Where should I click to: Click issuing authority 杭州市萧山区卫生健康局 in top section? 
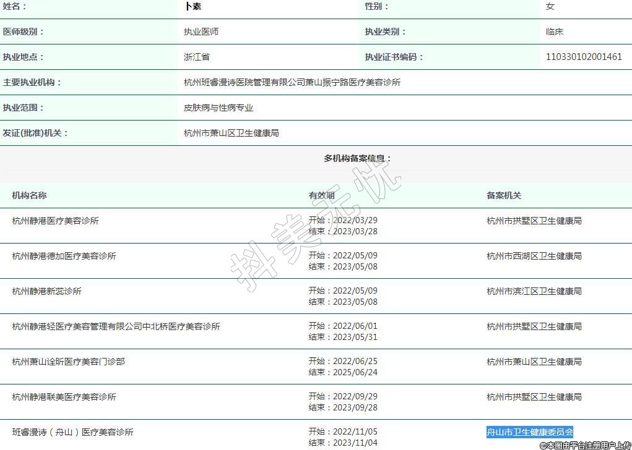pos(231,133)
